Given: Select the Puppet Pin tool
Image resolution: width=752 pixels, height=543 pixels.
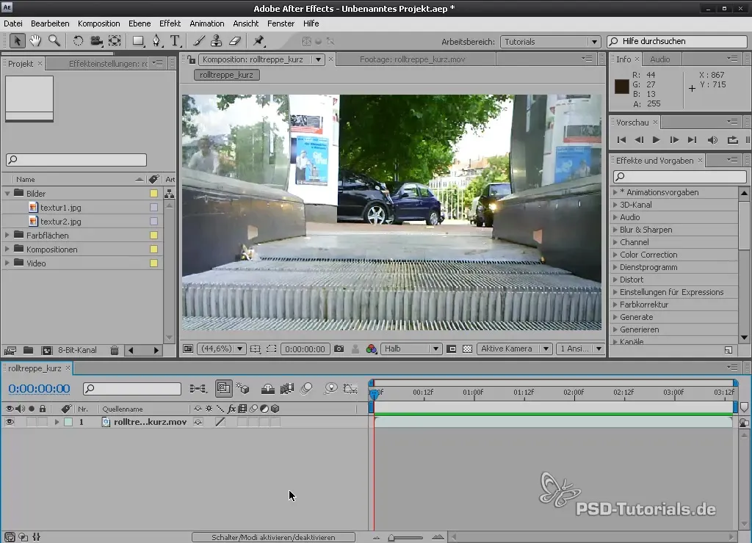Looking at the screenshot, I should (x=258, y=41).
